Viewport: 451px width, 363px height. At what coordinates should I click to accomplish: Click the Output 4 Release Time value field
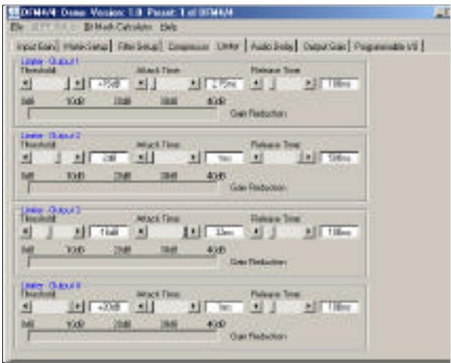pyautogui.click(x=339, y=307)
